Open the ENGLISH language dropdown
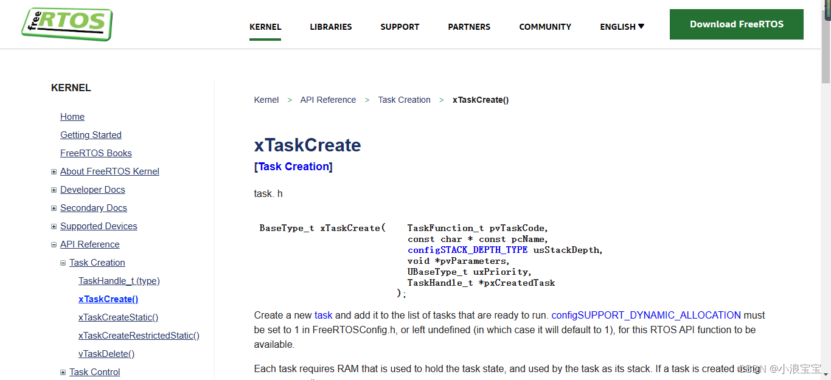 tap(622, 27)
